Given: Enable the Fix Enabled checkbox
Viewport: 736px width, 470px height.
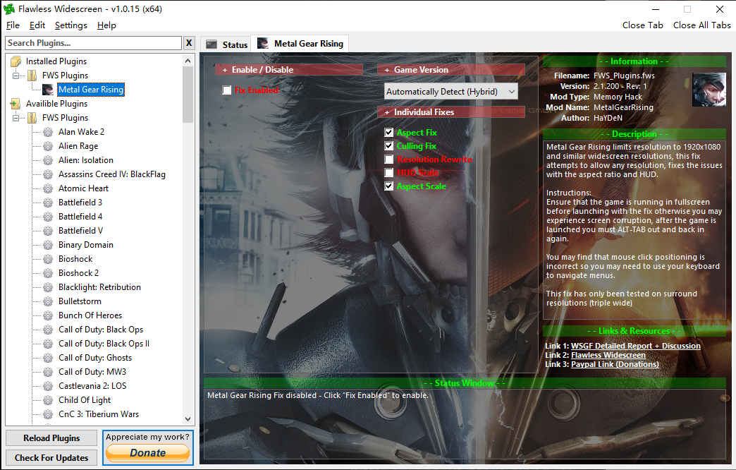Looking at the screenshot, I should (x=227, y=90).
